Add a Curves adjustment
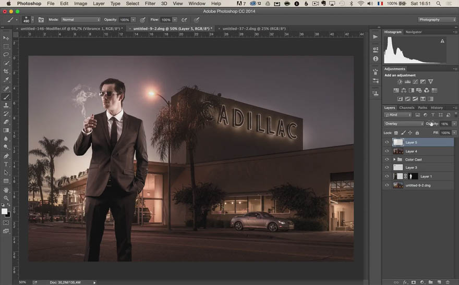 coord(415,82)
